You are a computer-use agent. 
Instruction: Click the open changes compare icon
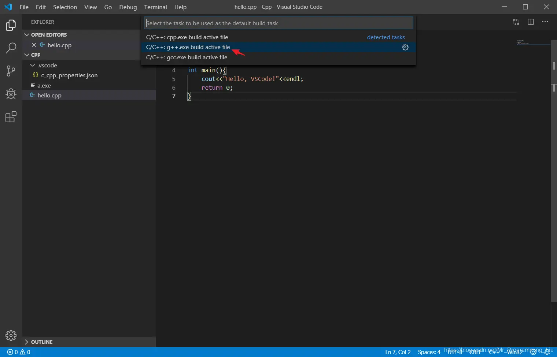click(x=516, y=22)
